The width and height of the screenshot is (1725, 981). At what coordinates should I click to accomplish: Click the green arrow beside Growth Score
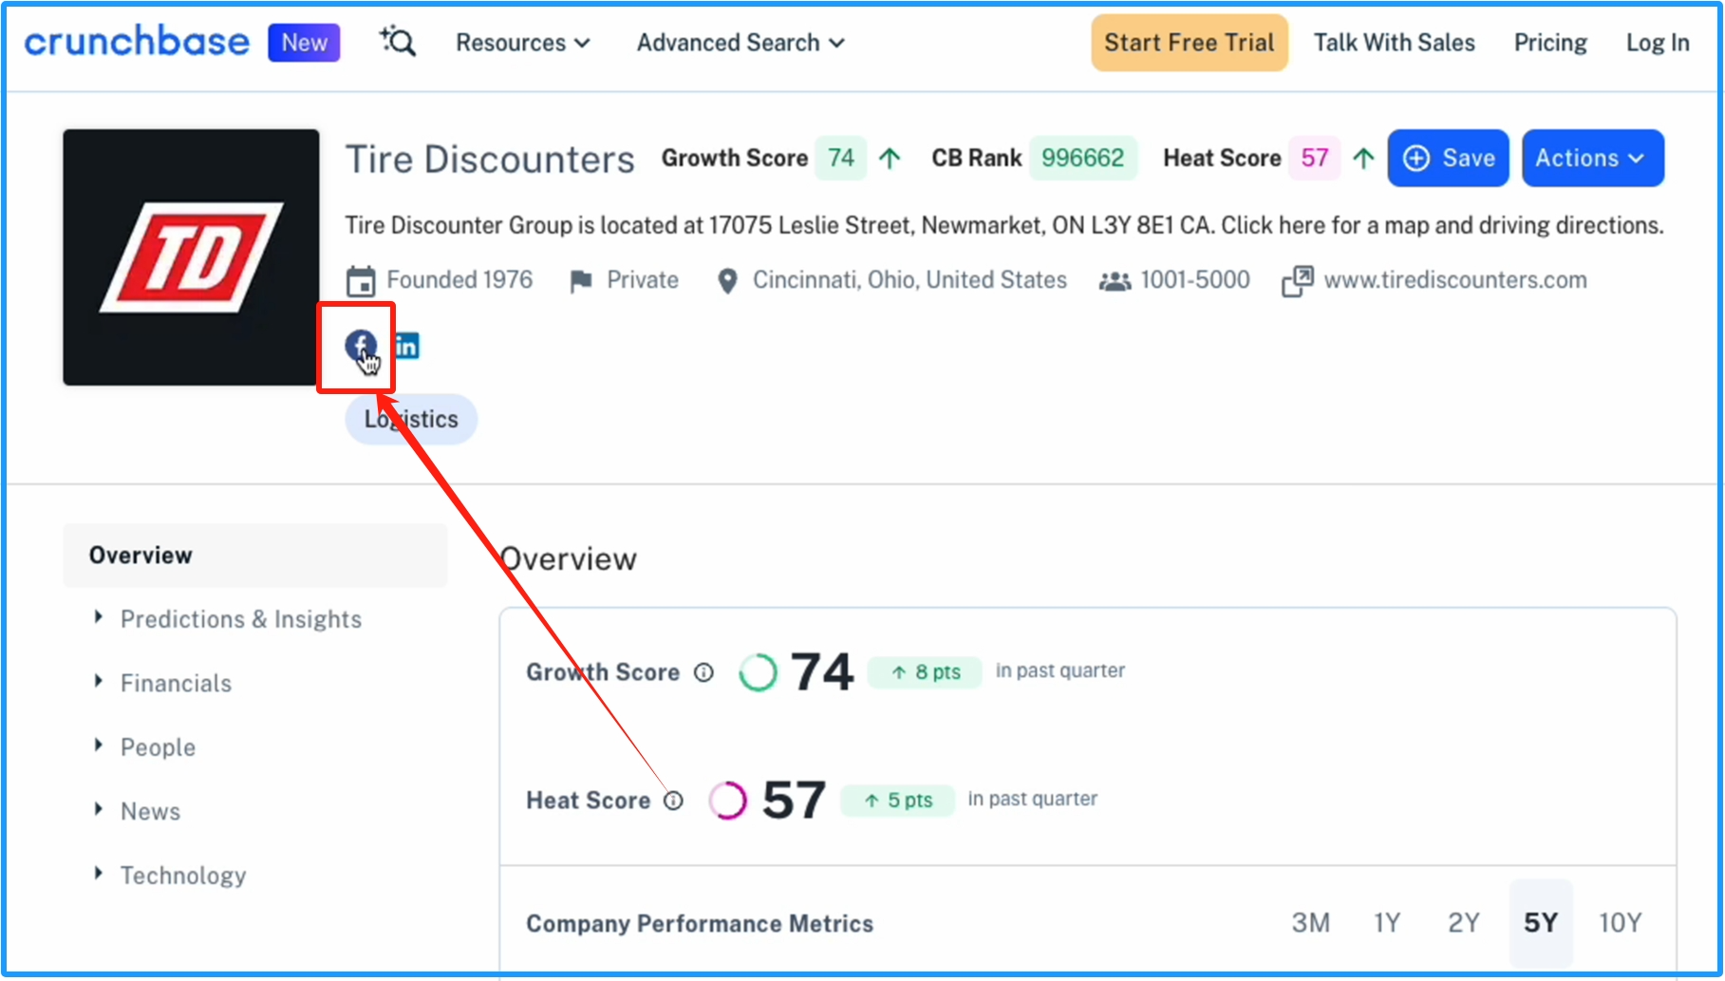[x=890, y=158]
